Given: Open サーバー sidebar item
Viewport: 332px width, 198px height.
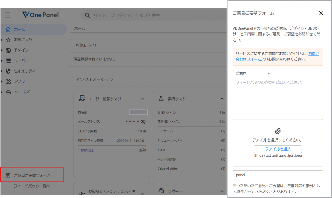Looking at the screenshot, I should pos(21,61).
